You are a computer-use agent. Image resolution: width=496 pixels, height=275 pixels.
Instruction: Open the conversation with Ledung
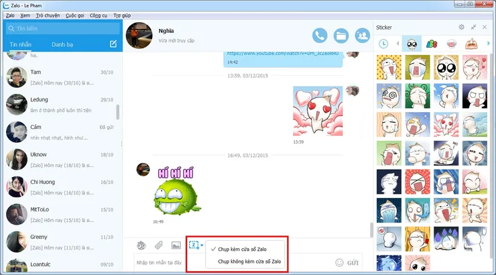[x=62, y=105]
